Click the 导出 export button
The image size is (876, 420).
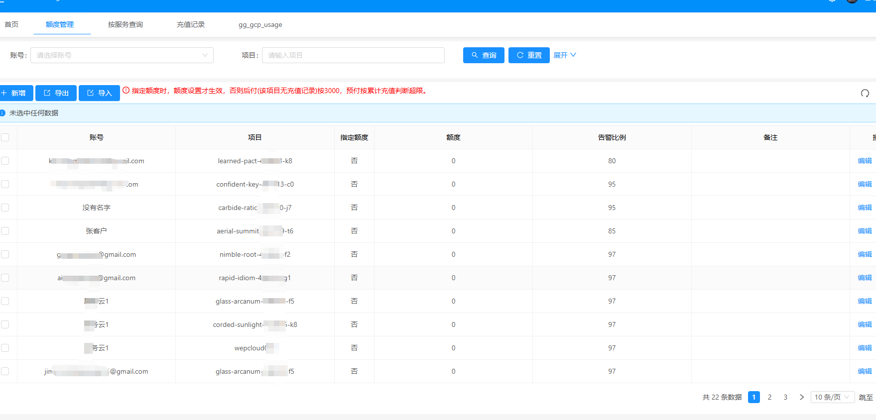click(56, 93)
